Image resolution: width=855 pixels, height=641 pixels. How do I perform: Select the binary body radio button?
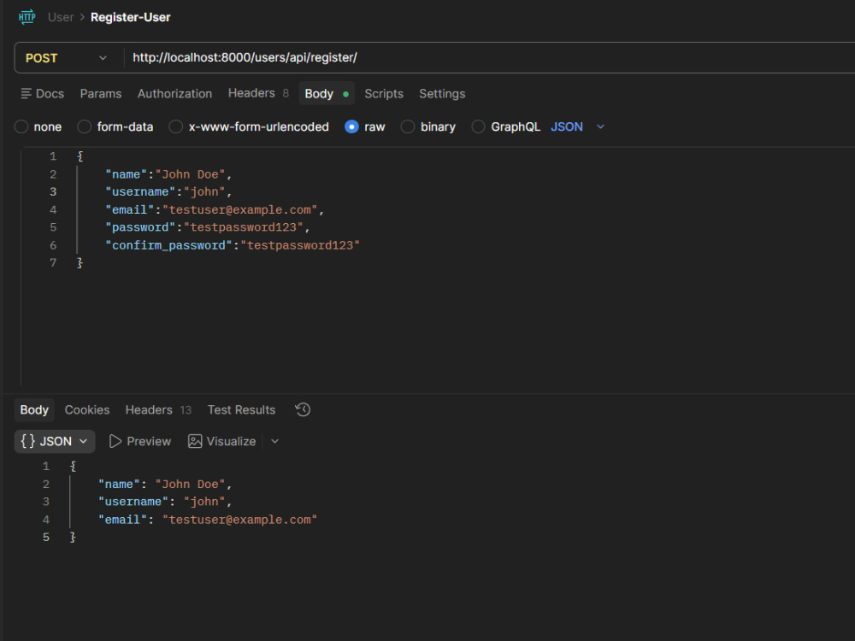[x=407, y=126]
